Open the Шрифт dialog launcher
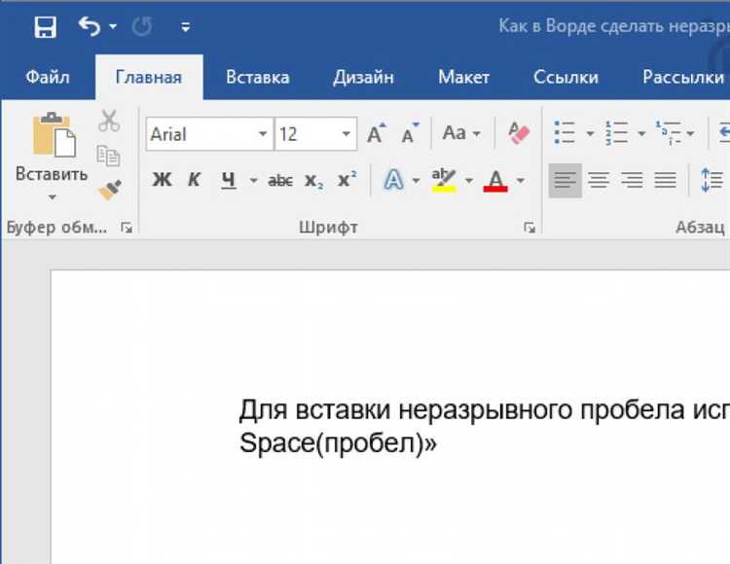 529,228
